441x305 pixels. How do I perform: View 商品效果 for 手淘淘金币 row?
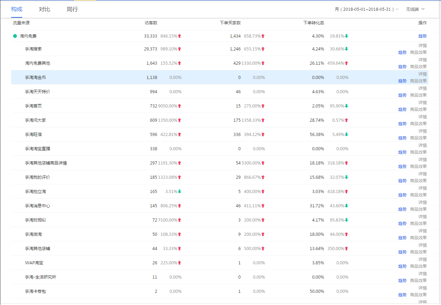pyautogui.click(x=418, y=81)
